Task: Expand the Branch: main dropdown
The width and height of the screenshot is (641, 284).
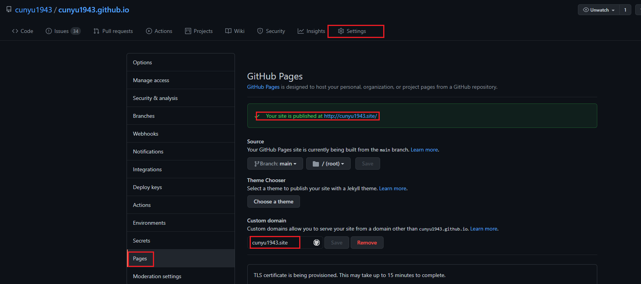Action: point(275,164)
